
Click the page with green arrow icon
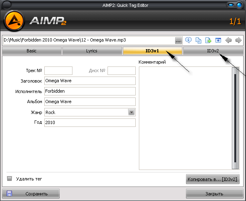click(208, 40)
